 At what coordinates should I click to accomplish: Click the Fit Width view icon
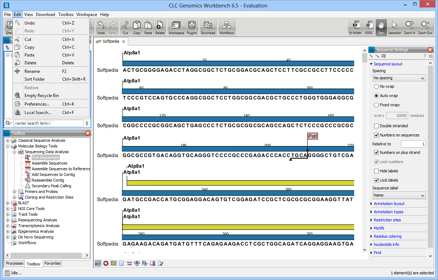pyautogui.click(x=355, y=27)
